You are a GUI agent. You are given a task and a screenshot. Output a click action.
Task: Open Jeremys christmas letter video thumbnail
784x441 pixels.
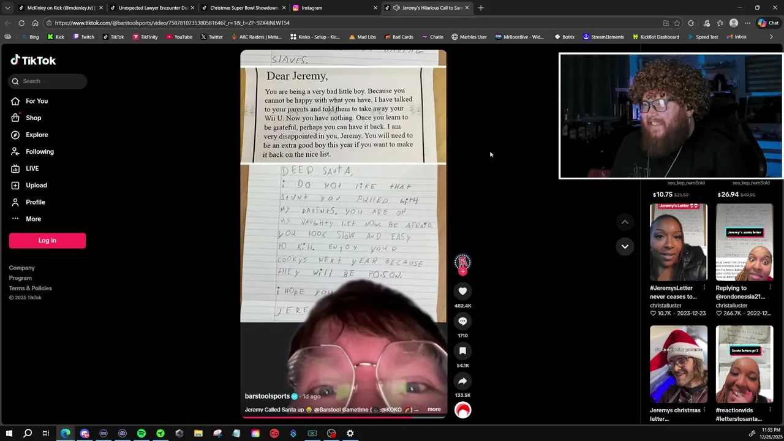coord(678,364)
